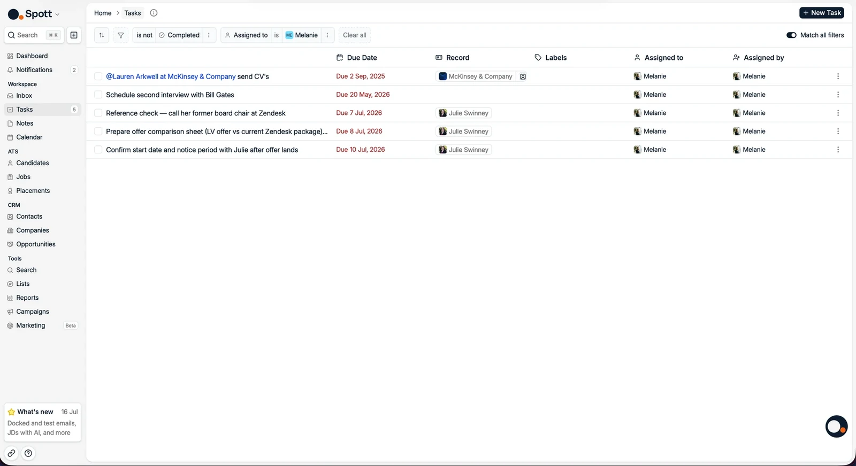Open Marketing Beta in the sidebar
Viewport: 856px width, 466px height.
click(x=42, y=325)
